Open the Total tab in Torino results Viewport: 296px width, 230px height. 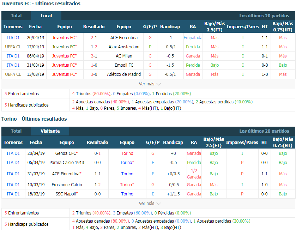point(16,131)
